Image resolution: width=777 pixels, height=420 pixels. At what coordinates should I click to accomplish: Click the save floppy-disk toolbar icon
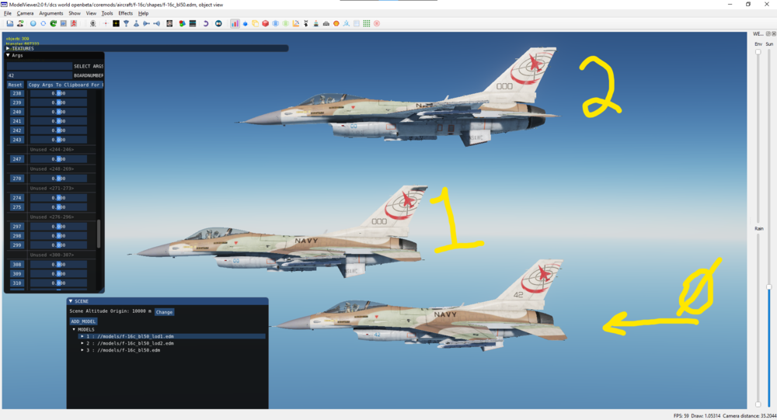click(x=10, y=23)
